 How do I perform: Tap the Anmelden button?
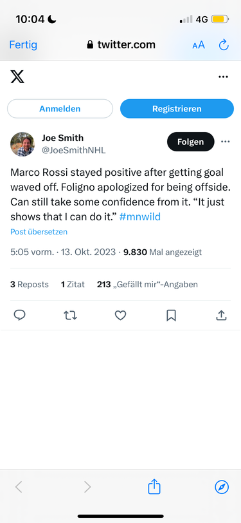coord(60,109)
